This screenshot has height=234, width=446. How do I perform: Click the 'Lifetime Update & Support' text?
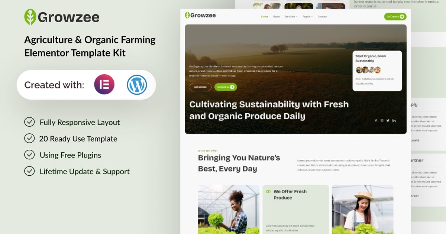85,171
